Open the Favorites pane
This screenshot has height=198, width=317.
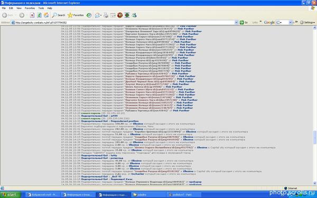(76, 15)
